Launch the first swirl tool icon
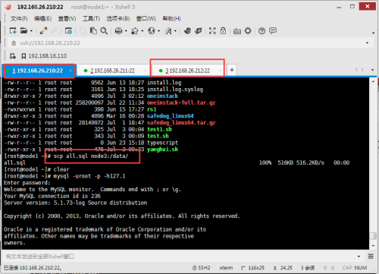Image resolution: width=379 pixels, height=274 pixels. coord(187,31)
